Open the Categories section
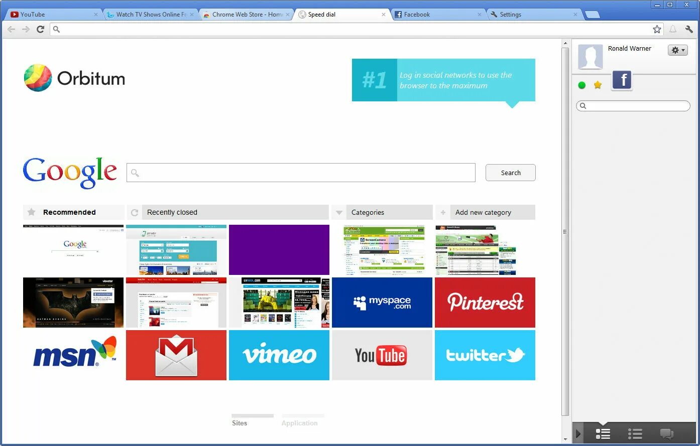Image resolution: width=700 pixels, height=446 pixels. click(382, 212)
